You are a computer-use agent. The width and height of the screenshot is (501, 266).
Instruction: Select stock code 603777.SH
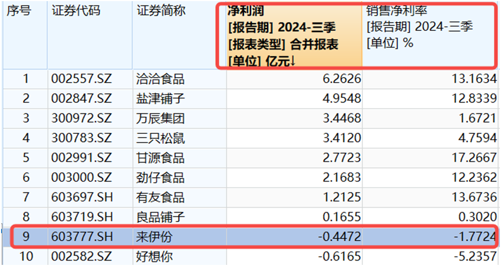point(82,237)
